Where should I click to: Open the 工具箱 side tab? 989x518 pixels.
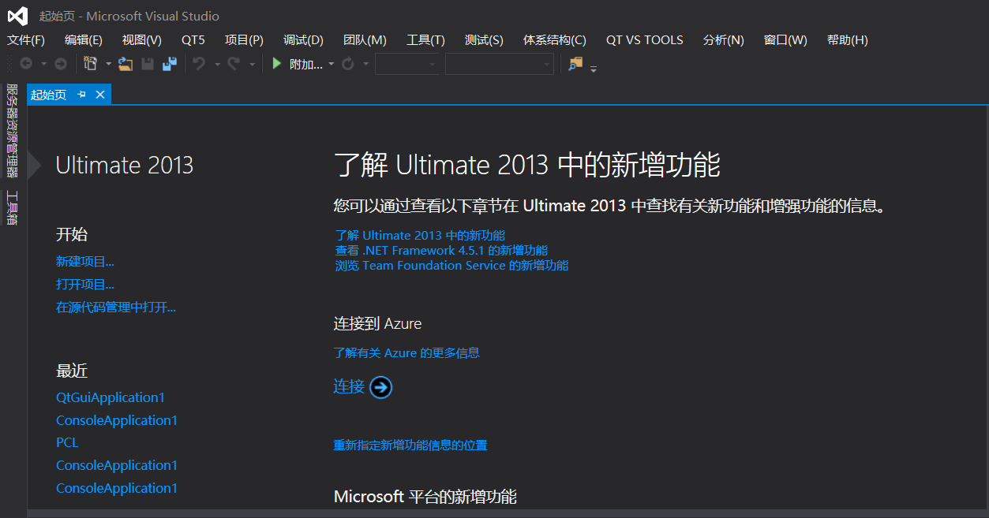[12, 208]
